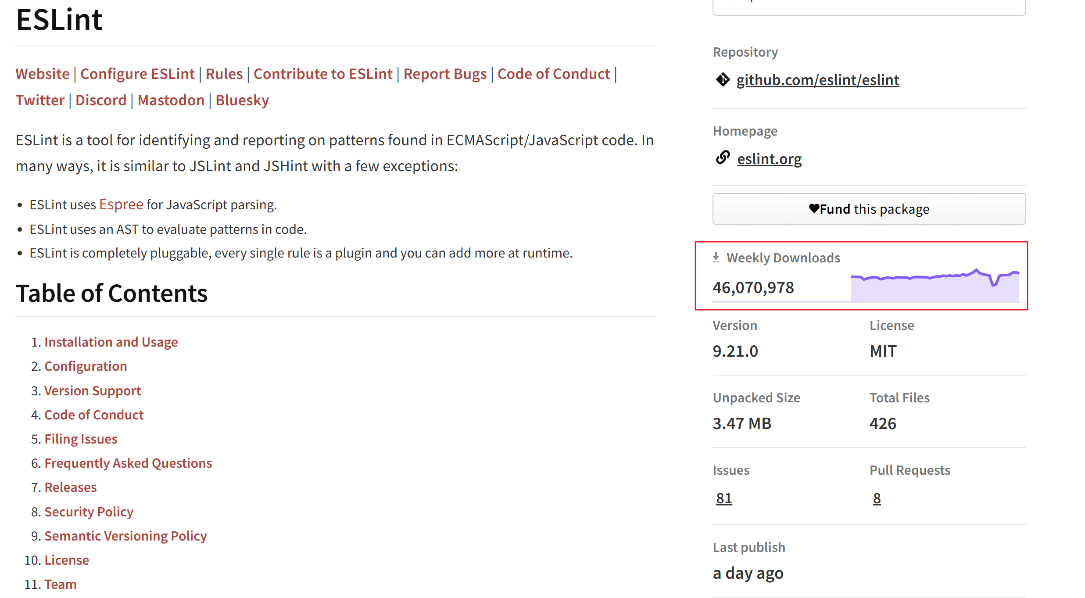Viewport: 1085px width, 598px height.
Task: Open Configure ESLint link
Action: 137,74
